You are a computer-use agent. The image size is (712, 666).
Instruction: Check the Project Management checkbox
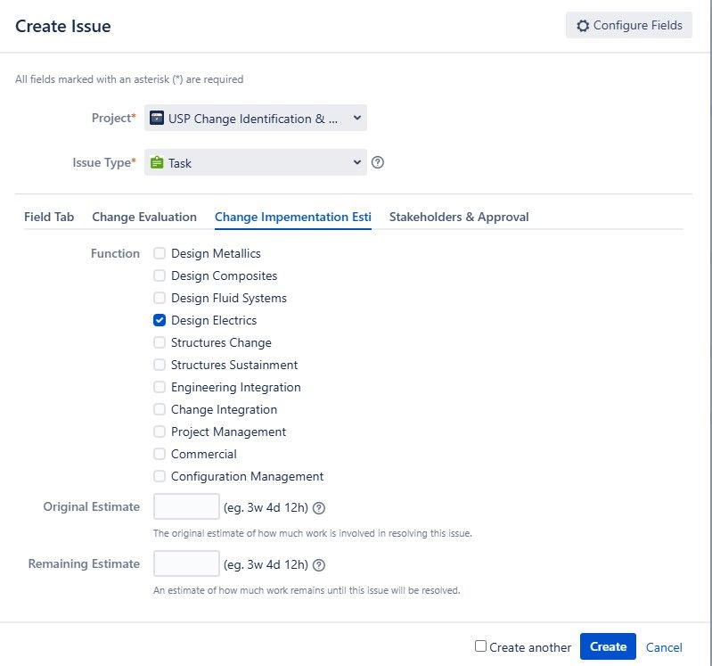(x=160, y=432)
